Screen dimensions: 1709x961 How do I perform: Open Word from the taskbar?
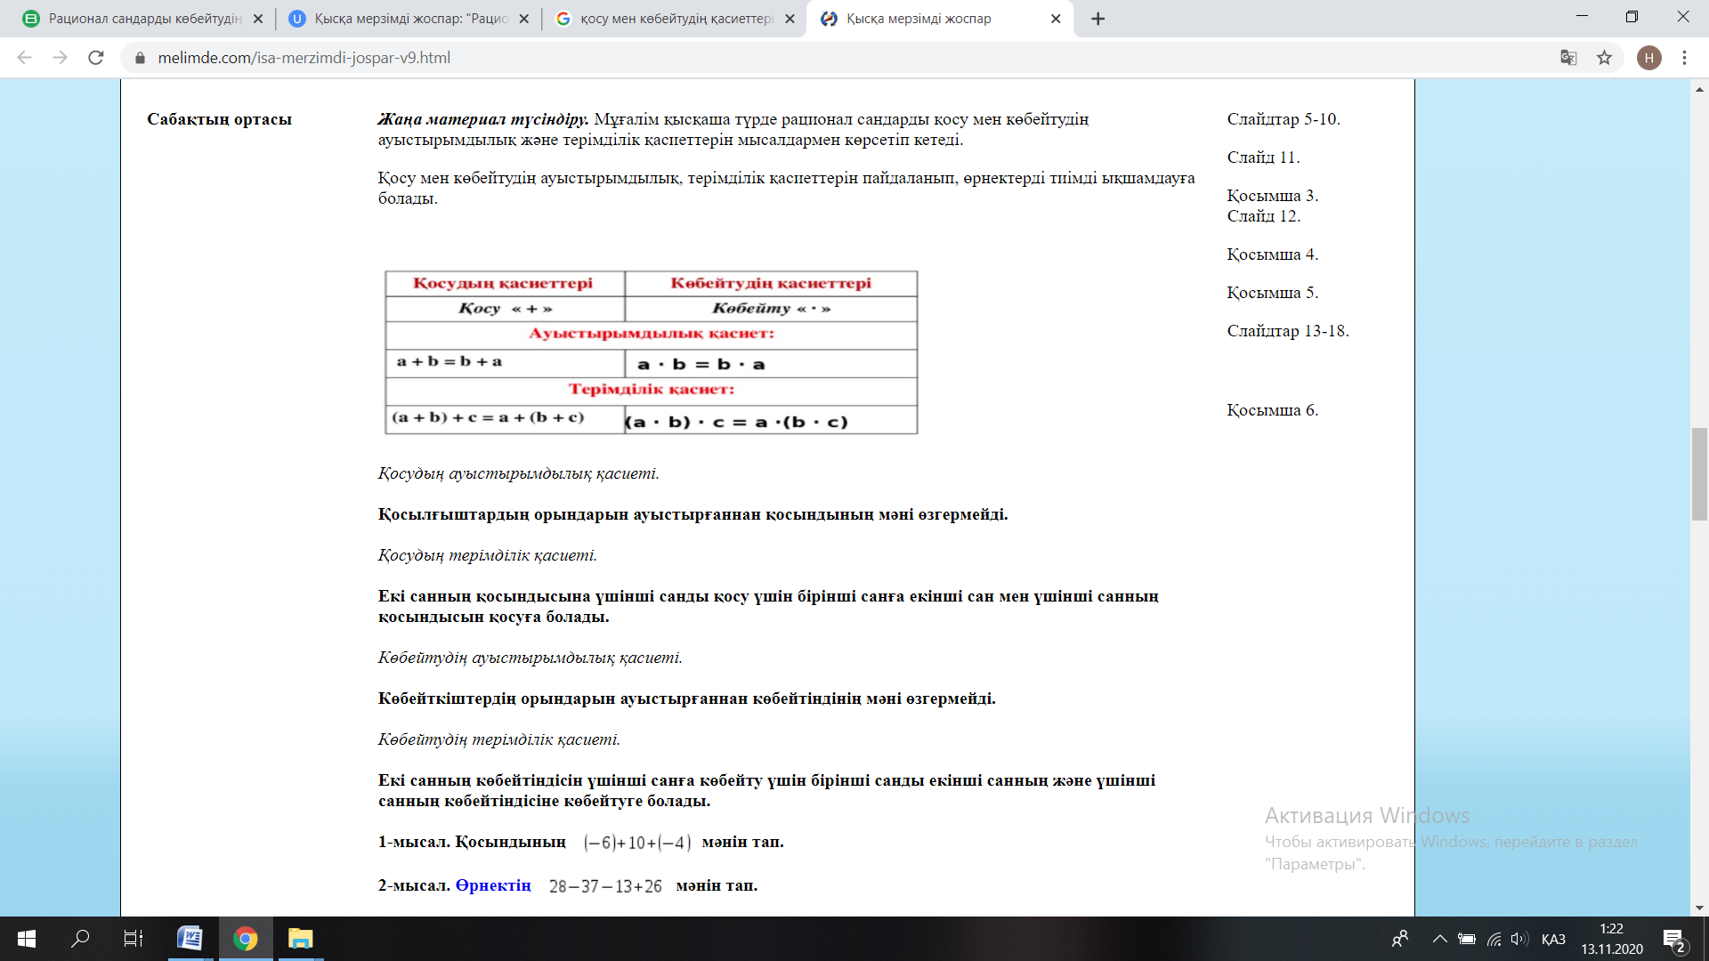(x=190, y=939)
